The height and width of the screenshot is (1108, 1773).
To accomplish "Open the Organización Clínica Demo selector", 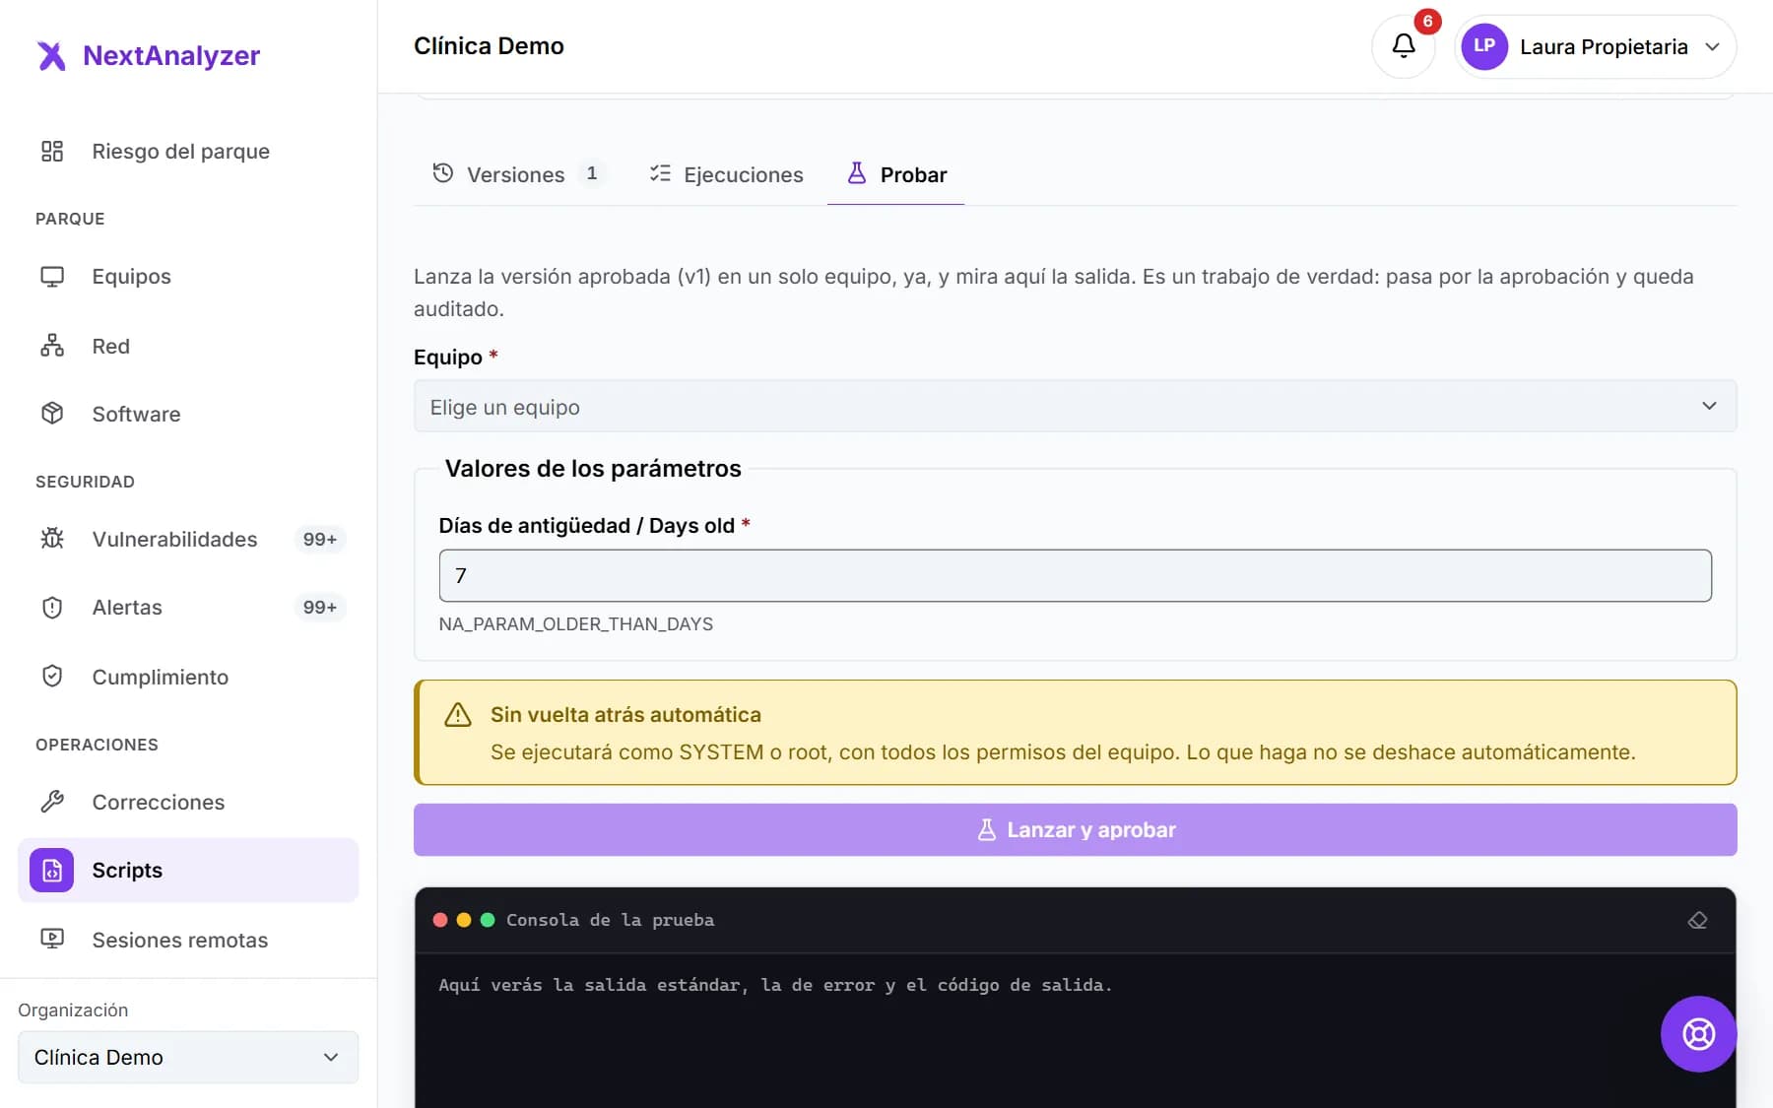I will coord(188,1057).
